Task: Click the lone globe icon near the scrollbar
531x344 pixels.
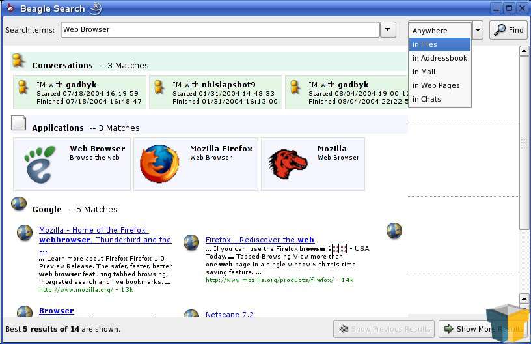Action: (394, 231)
